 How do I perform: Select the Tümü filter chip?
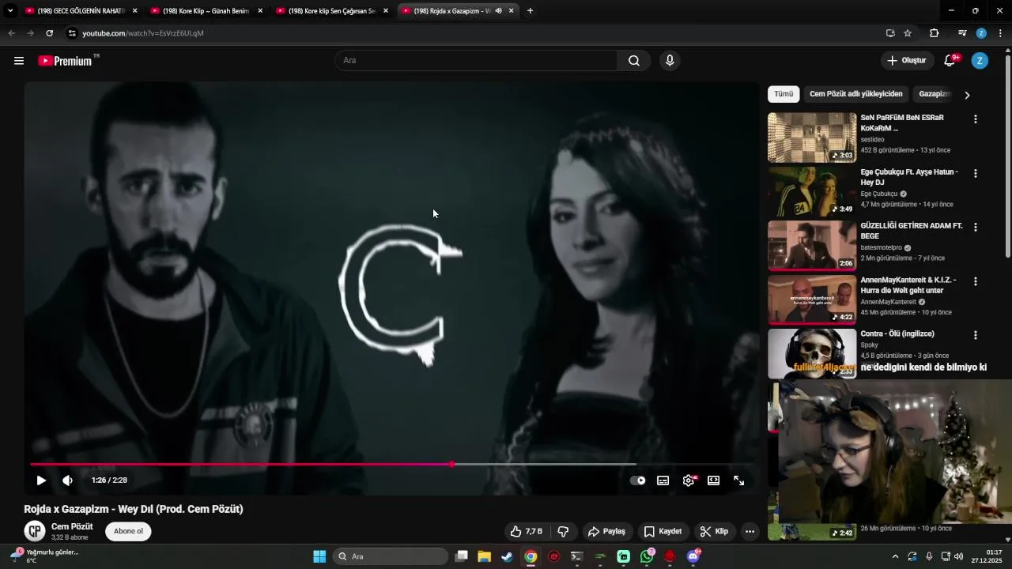(x=784, y=94)
